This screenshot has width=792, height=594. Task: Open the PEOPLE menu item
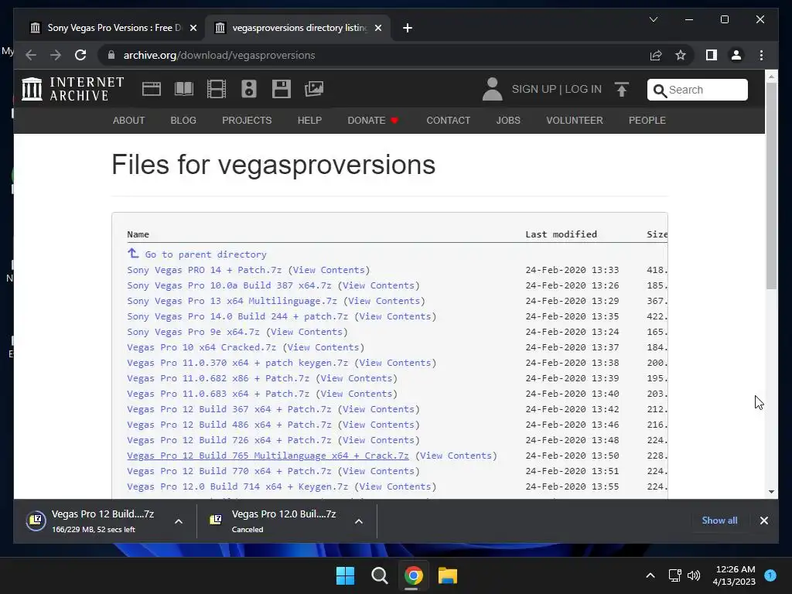(647, 120)
